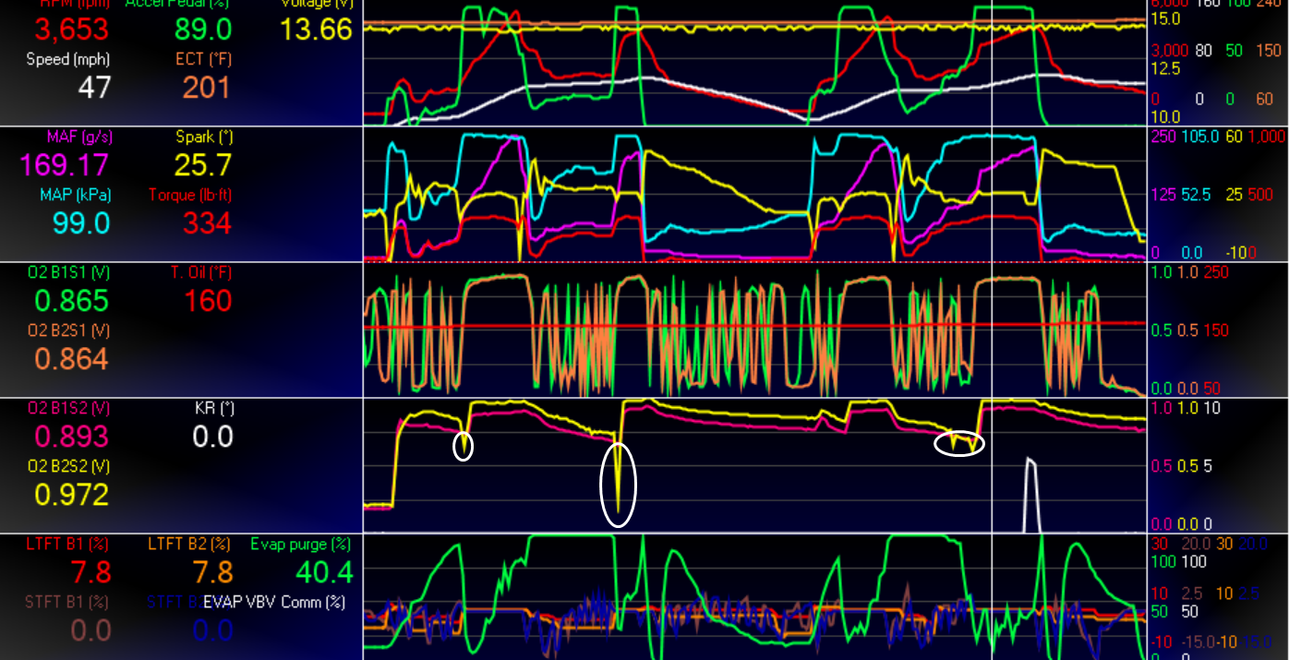1289x660 pixels.
Task: Click the yellow 15.0 voltage axis label
Action: pyautogui.click(x=1164, y=18)
